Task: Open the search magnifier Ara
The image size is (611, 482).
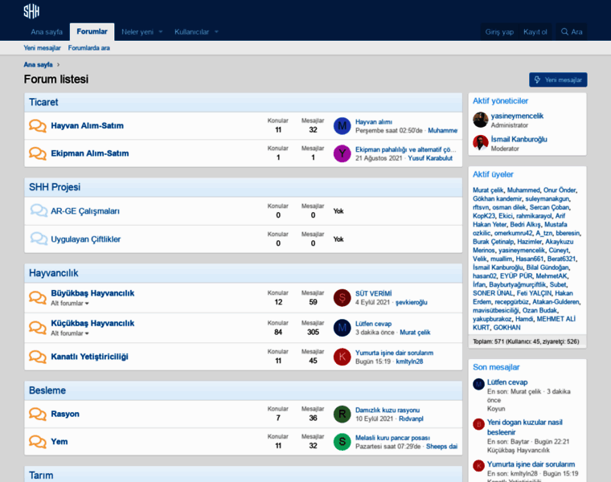Action: [572, 32]
